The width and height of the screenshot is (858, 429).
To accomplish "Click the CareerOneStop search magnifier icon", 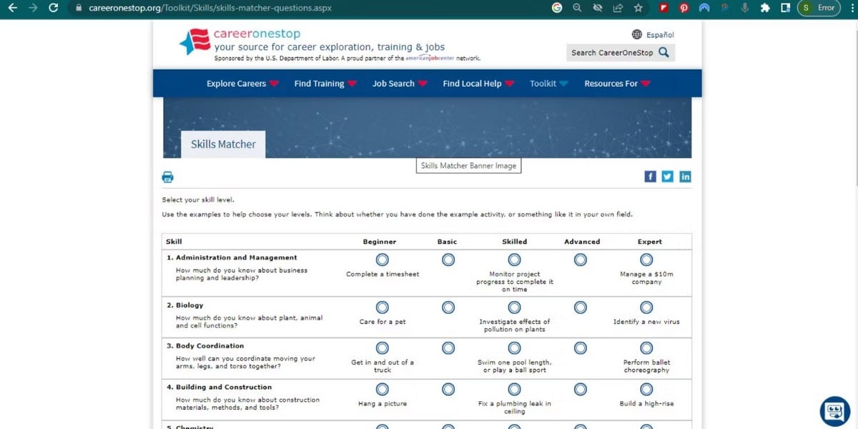I will tap(664, 52).
